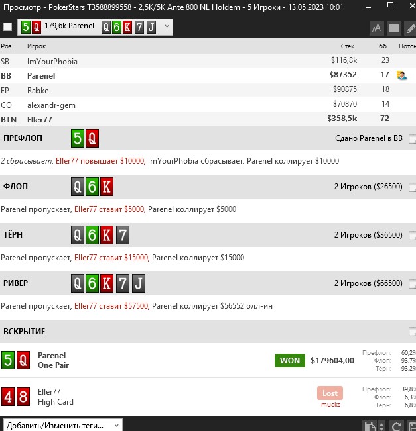
Task: Click the gray 7 card in ТЁРН row
Action: click(x=122, y=235)
